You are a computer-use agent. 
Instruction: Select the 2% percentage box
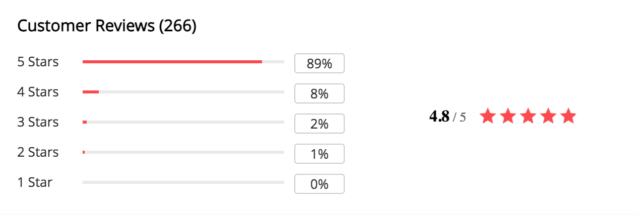(319, 124)
